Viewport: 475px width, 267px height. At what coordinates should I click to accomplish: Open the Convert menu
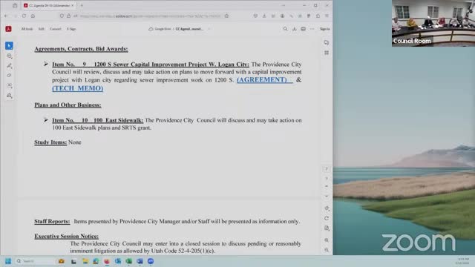(56, 29)
